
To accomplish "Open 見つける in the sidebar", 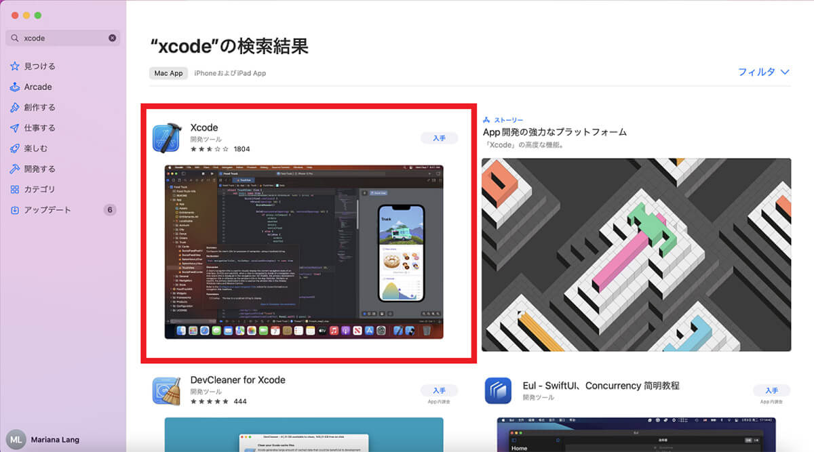I will (40, 66).
